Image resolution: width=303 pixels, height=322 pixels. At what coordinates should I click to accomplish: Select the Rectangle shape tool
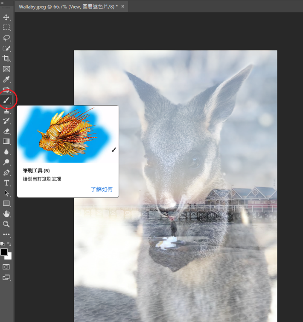point(6,204)
